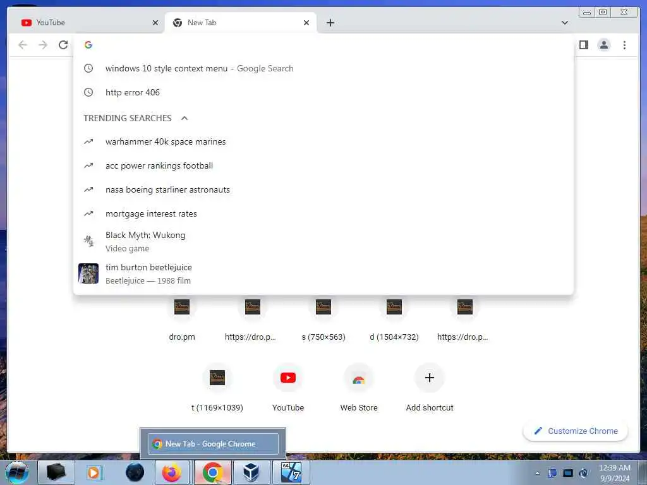The image size is (647, 485).
Task: Select Black Myth: Wukong video game suggestion
Action: (323, 242)
